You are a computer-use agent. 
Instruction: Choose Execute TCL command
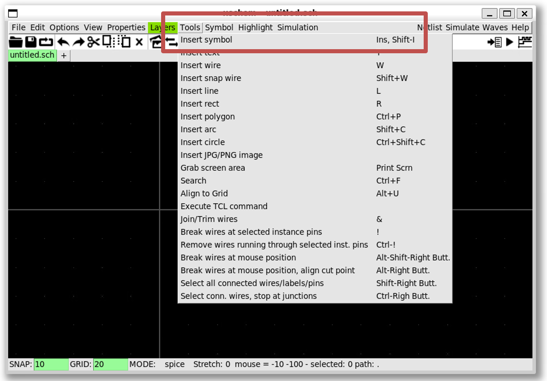coord(315,206)
